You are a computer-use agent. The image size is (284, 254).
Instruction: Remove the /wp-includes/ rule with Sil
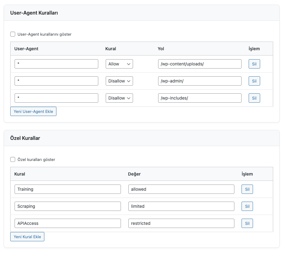pos(254,98)
